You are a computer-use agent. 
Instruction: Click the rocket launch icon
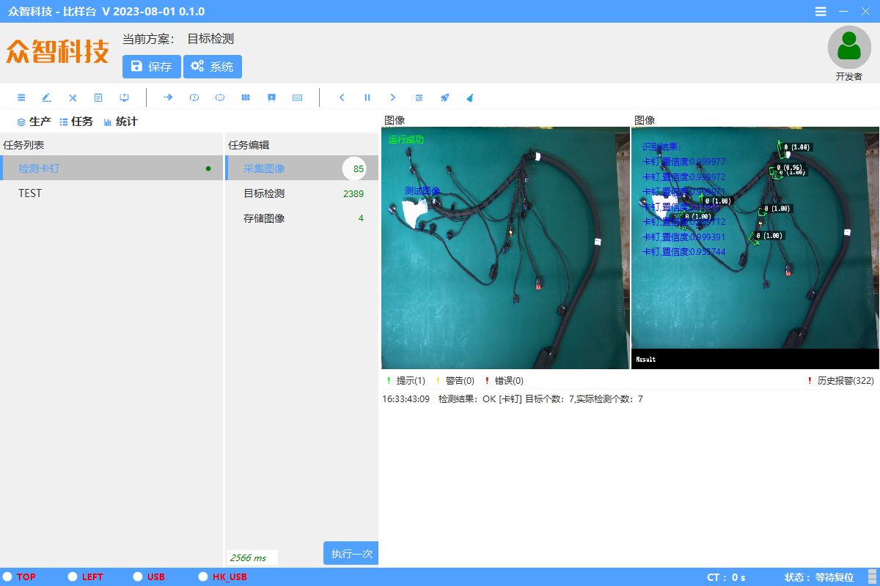point(444,97)
